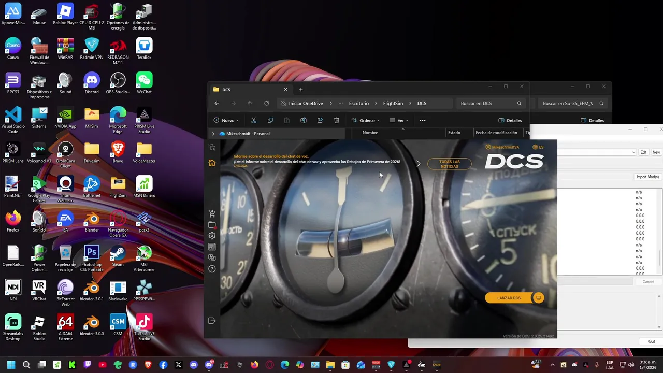Add a new Explorer tab with plus
Viewport: 663px width, 373px height.
click(x=300, y=90)
